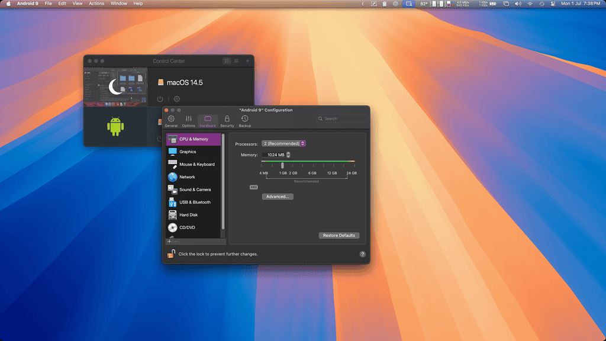
Task: Select Mouse & Keyboard hardware item
Action: click(196, 165)
